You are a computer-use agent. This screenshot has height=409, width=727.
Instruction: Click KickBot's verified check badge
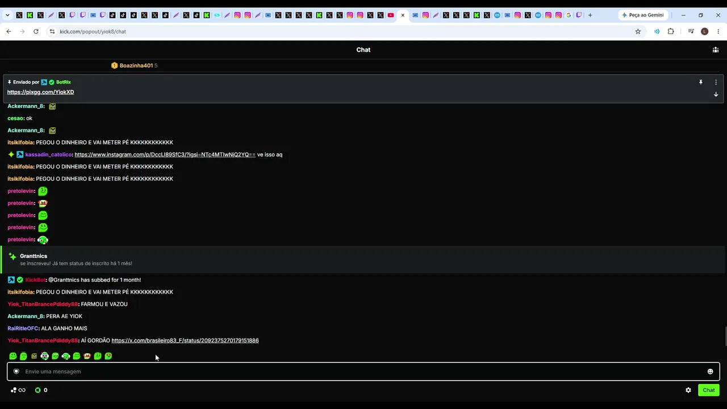click(x=20, y=280)
